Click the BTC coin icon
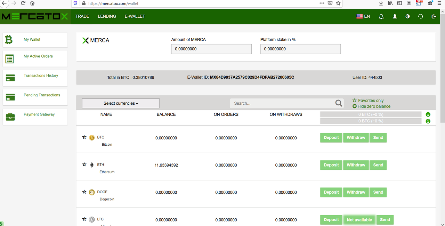Screen dimensions: 445x226 tap(92, 138)
